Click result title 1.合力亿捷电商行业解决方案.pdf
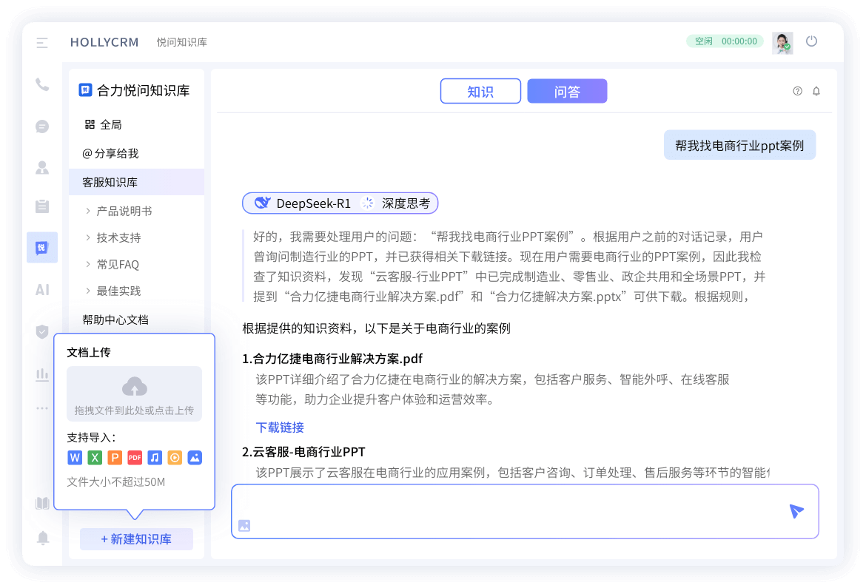This screenshot has width=866, height=588. tap(332, 359)
